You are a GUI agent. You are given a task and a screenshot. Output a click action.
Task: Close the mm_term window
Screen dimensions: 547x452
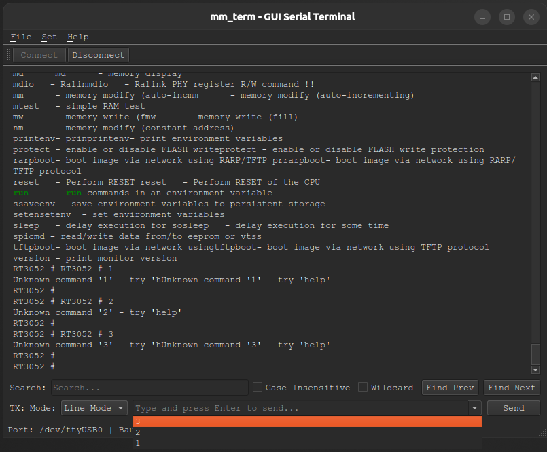(531, 17)
